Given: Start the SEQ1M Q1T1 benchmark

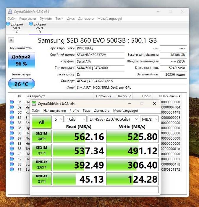Looking at the screenshot, I should [x=42, y=150].
